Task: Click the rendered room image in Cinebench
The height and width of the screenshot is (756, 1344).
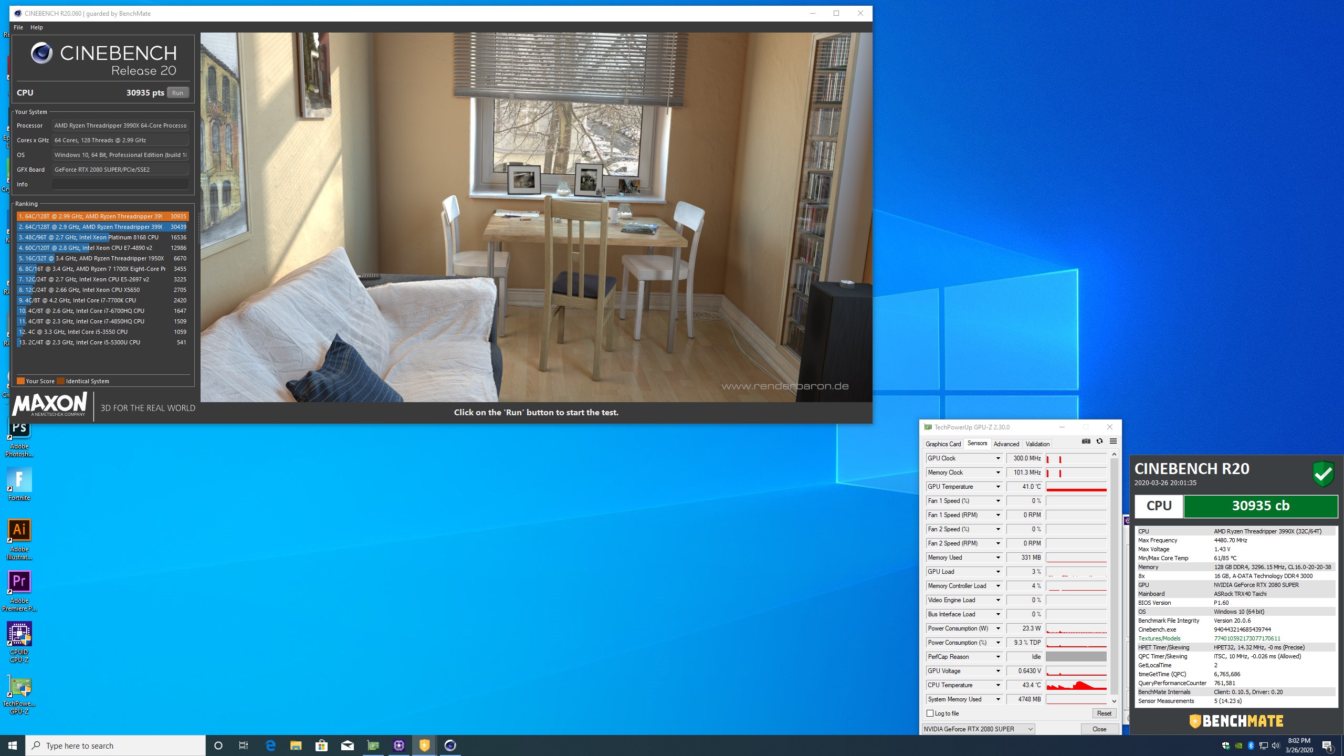Action: coord(536,217)
